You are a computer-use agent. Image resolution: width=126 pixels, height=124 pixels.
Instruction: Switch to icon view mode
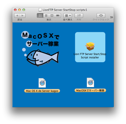coord(40,16)
